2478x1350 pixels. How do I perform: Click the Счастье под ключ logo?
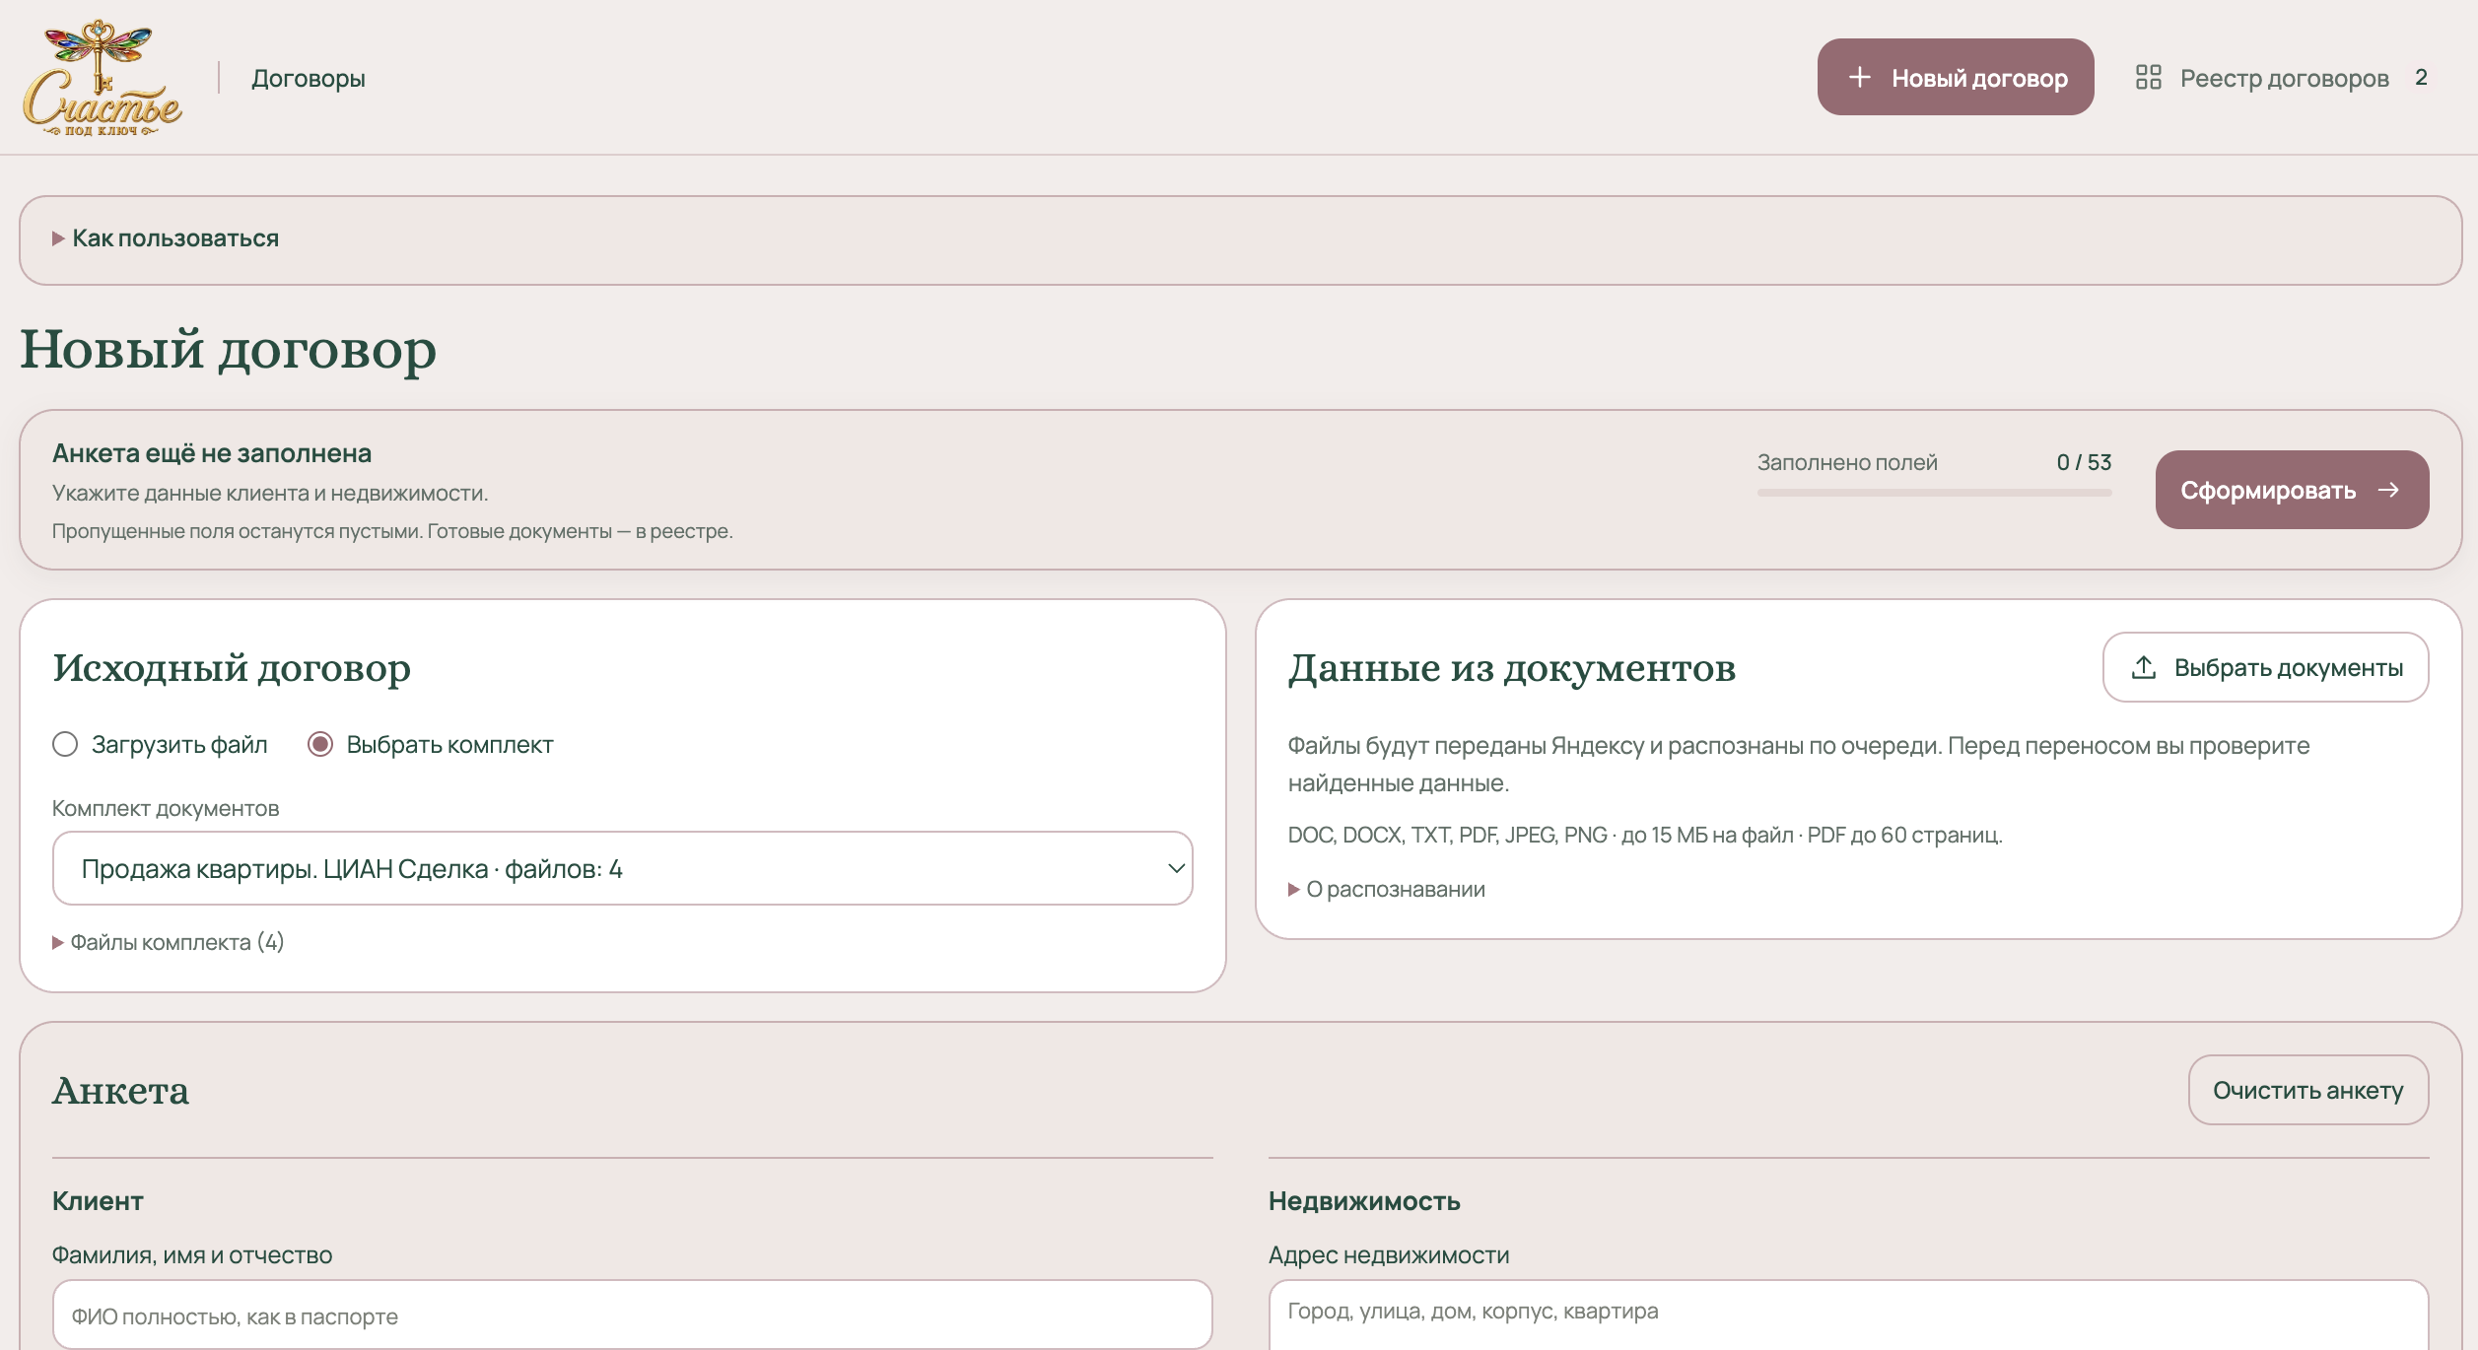pos(103,77)
